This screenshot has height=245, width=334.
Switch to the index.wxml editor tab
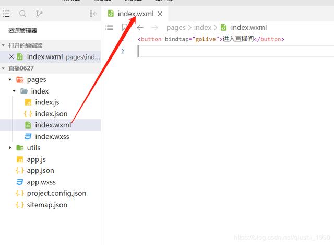(x=135, y=14)
